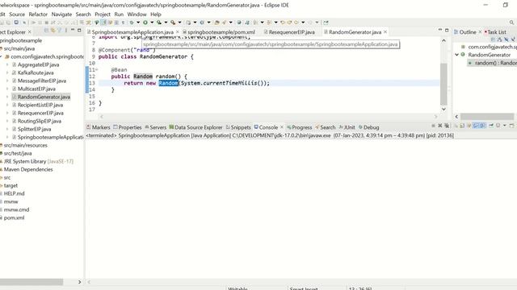The image size is (517, 290).
Task: Click the Outline hide fields icon
Action: point(506,39)
